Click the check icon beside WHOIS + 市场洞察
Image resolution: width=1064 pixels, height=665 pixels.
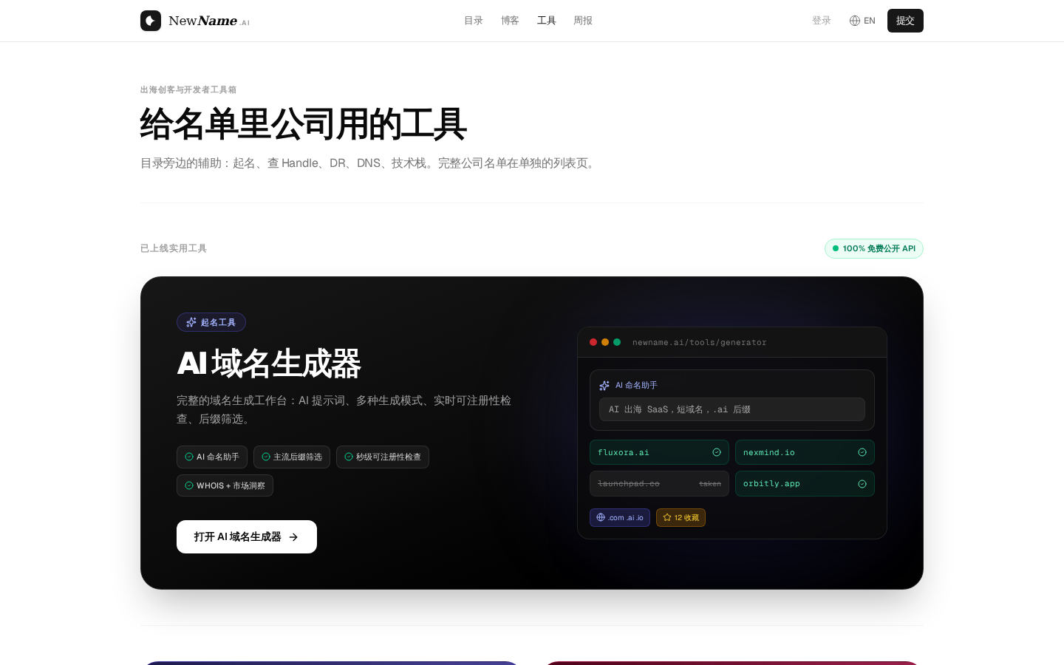(x=189, y=485)
